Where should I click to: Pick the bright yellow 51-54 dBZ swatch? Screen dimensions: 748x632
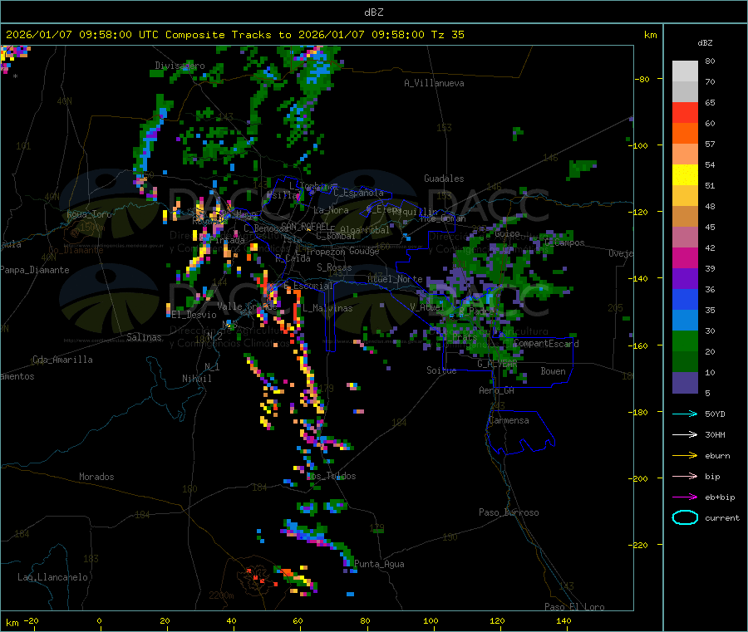(685, 175)
